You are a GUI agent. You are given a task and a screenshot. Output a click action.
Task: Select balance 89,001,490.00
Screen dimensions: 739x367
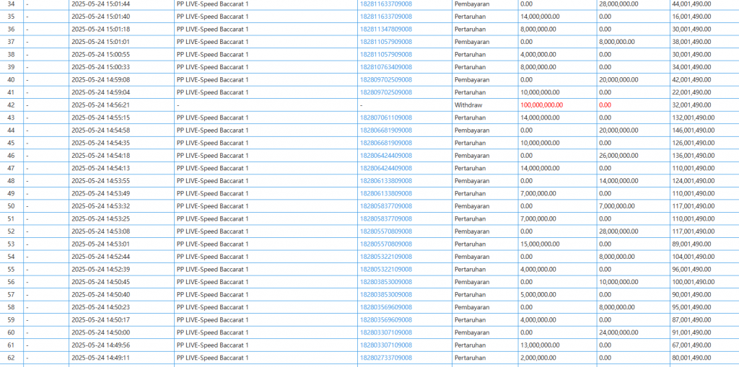691,244
